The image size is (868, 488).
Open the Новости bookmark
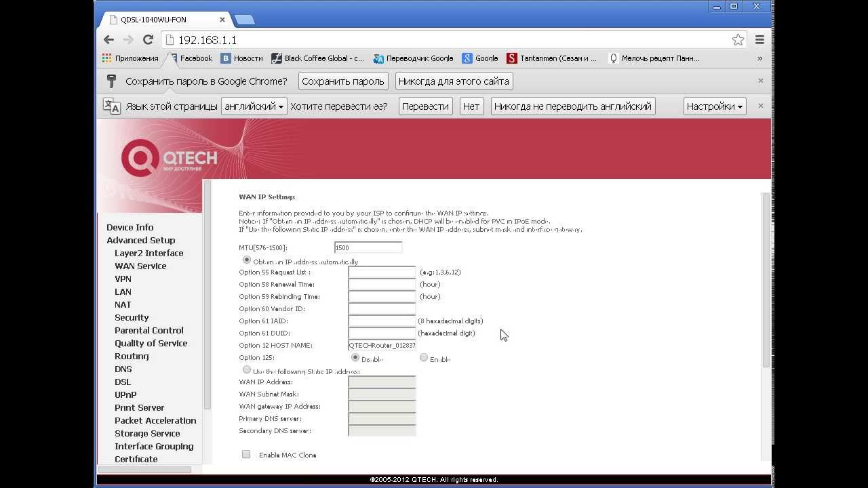[x=242, y=58]
